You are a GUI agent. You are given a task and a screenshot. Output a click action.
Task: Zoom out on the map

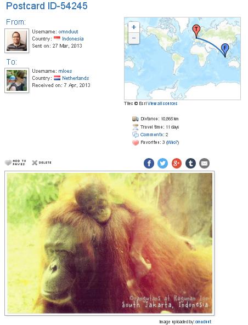coord(134,38)
